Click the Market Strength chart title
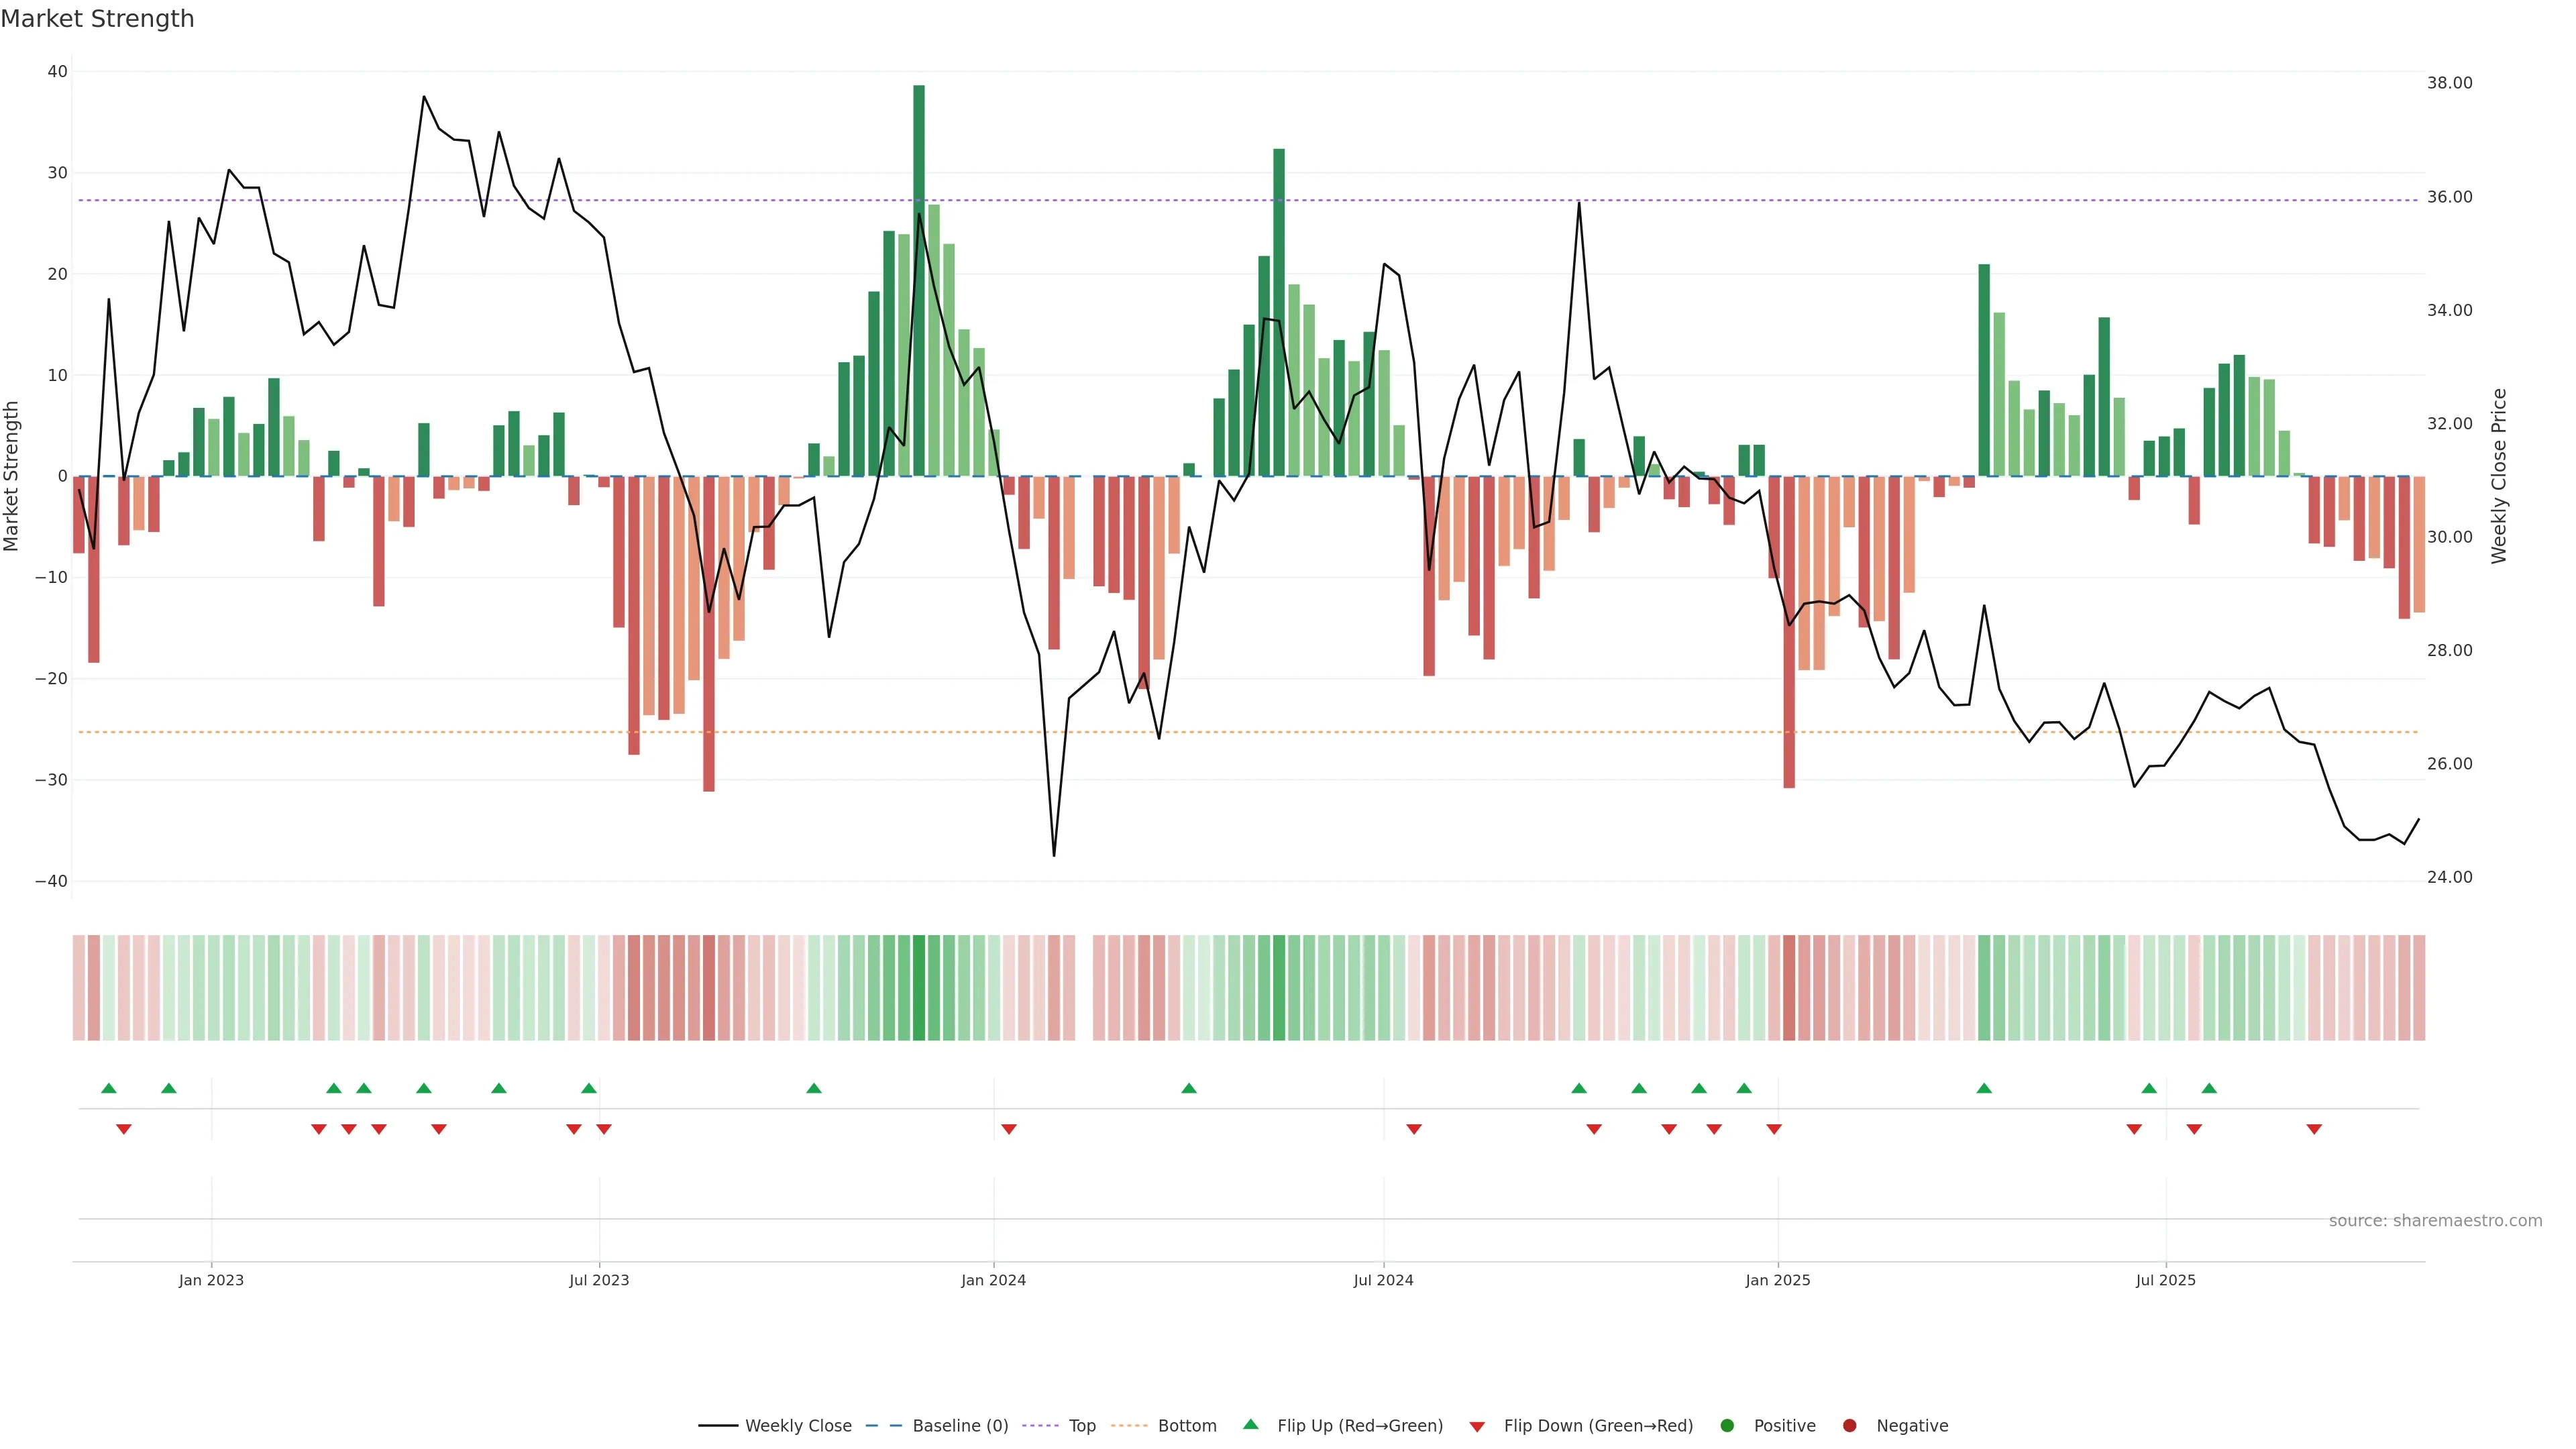The width and height of the screenshot is (2576, 1449). point(97,19)
